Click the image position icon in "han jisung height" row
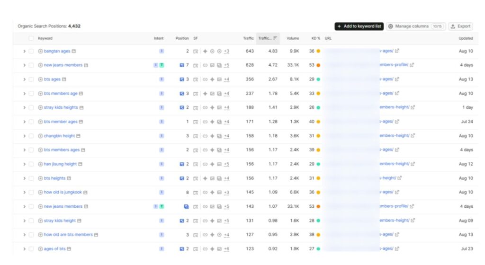This screenshot has height=265, width=485. pos(182,164)
